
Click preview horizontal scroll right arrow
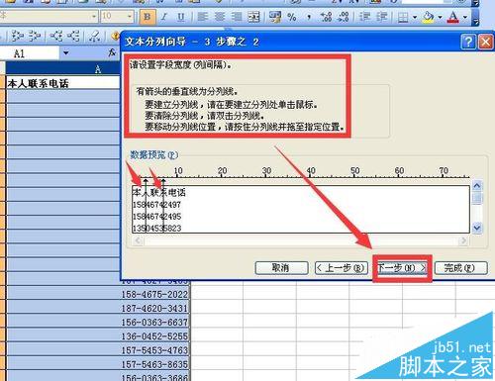[x=463, y=240]
